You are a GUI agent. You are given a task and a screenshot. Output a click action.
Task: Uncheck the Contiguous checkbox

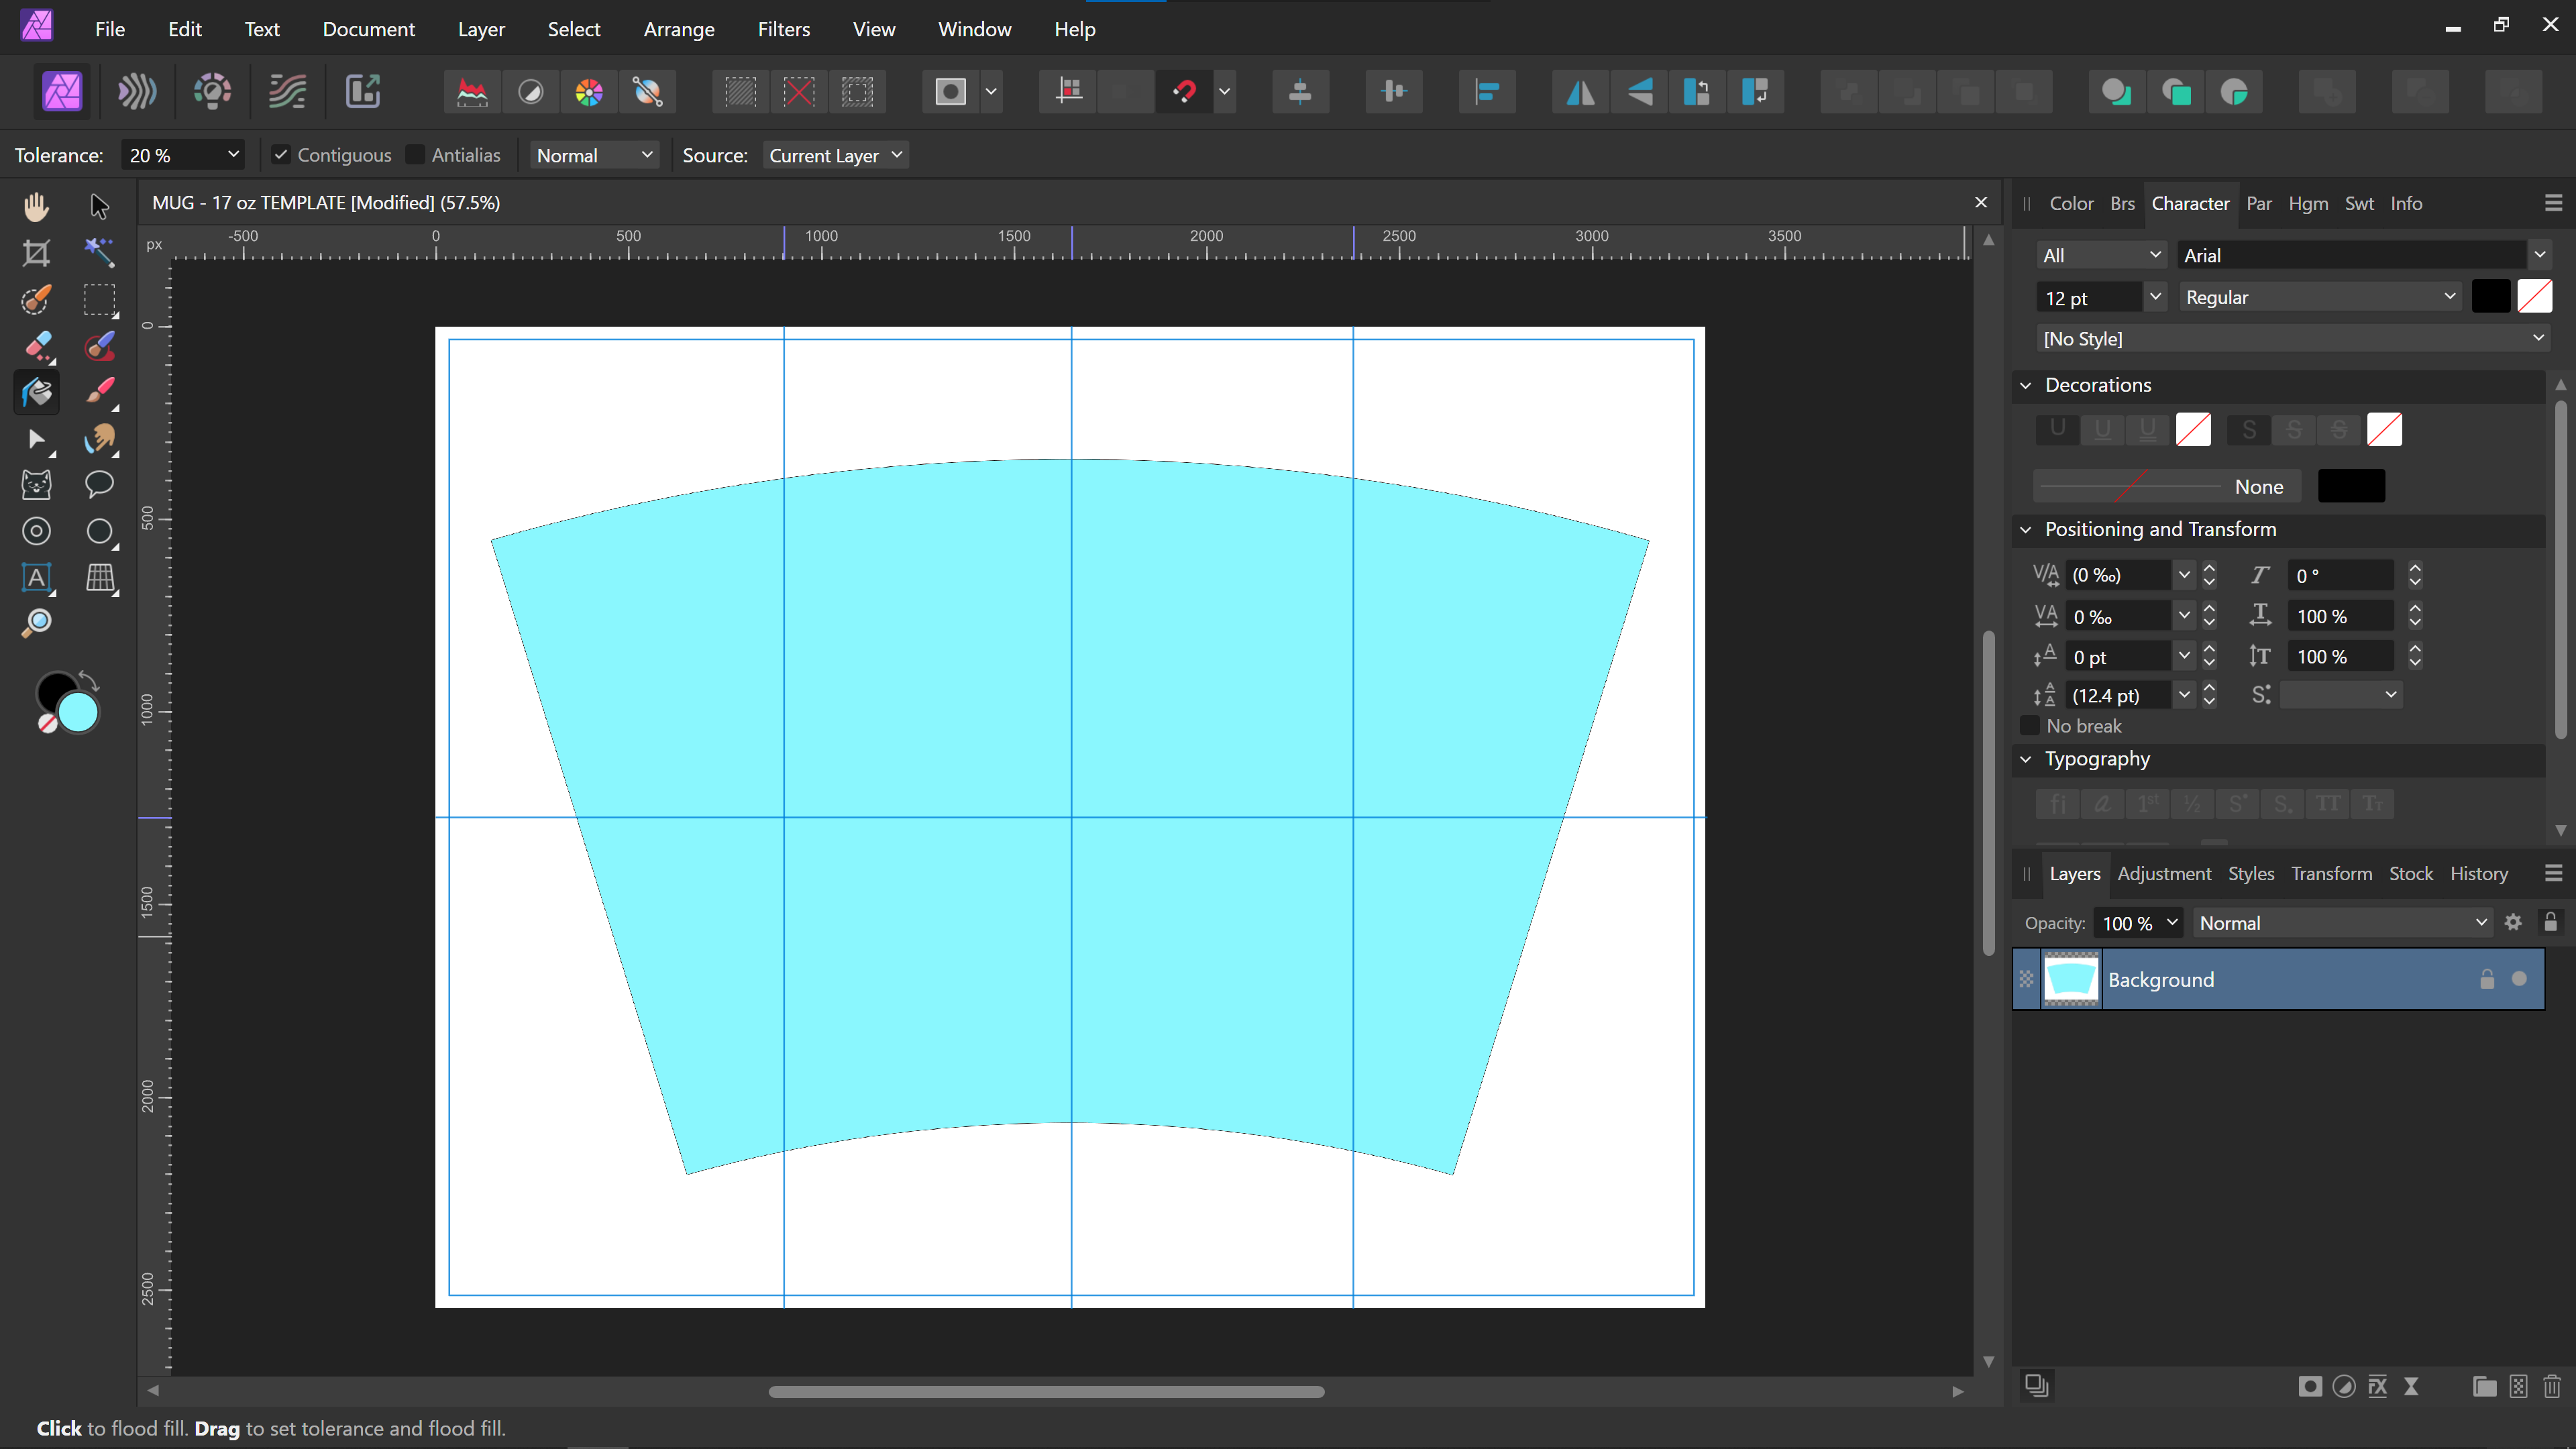click(x=281, y=155)
